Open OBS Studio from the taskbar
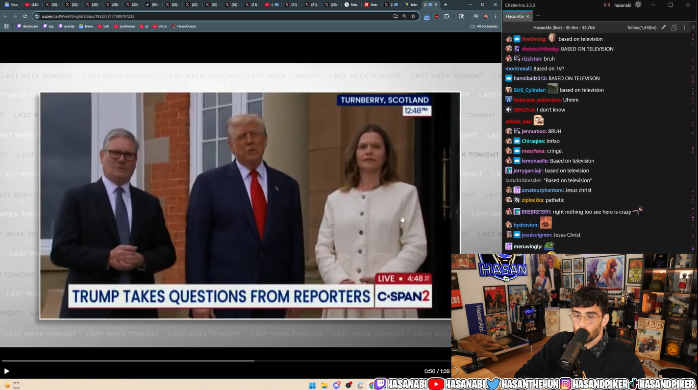The height and width of the screenshot is (390, 698). [349, 385]
